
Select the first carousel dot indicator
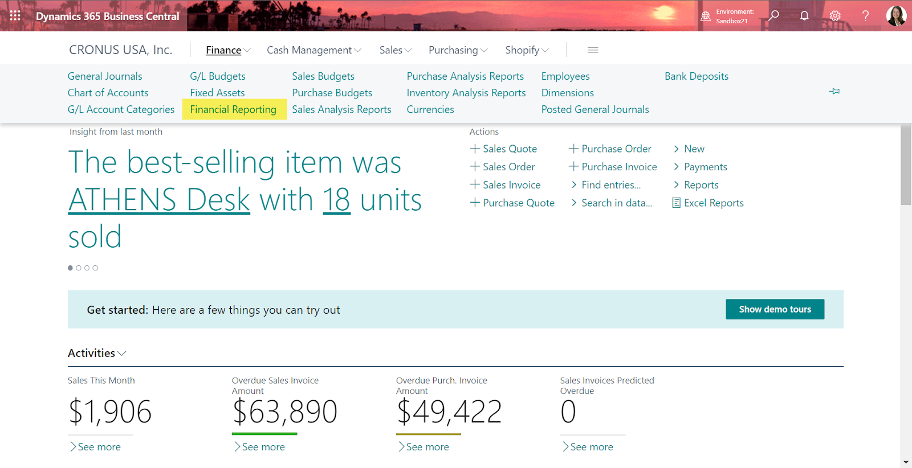(70, 268)
